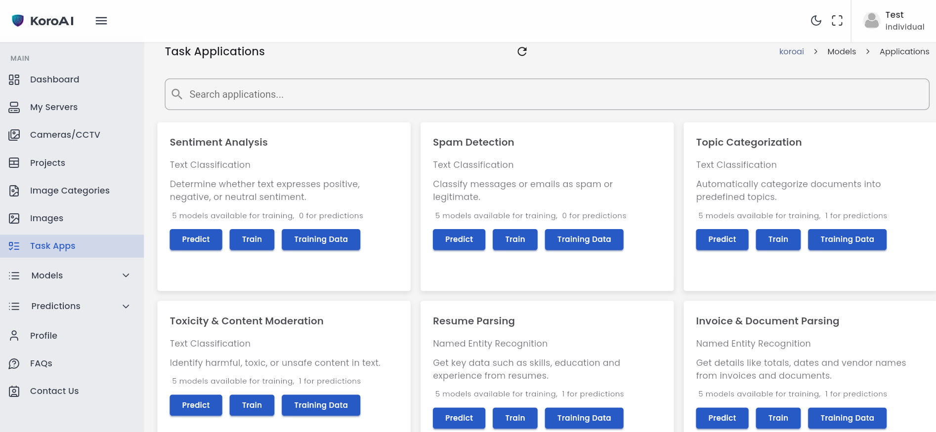Click Train on the Spam Detection card
Image resolution: width=936 pixels, height=432 pixels.
tap(515, 239)
